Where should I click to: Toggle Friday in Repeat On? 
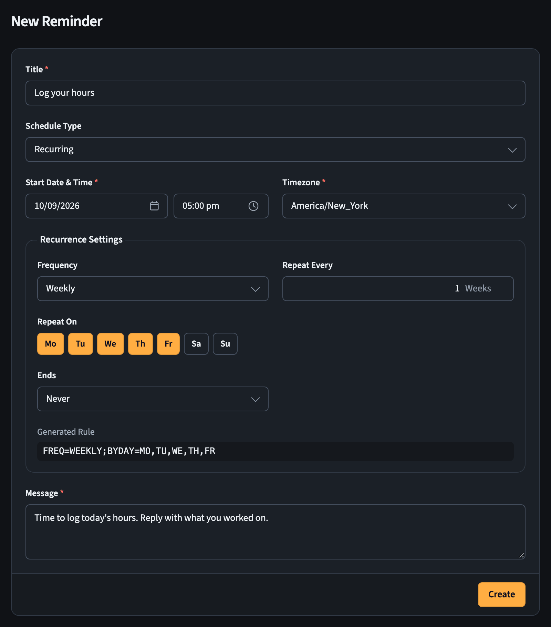(168, 343)
